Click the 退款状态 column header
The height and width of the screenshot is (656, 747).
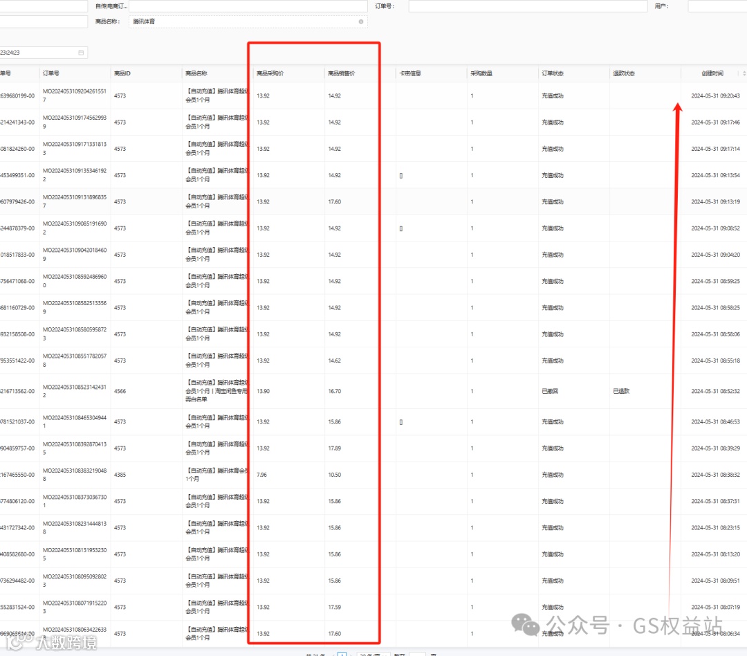point(624,73)
